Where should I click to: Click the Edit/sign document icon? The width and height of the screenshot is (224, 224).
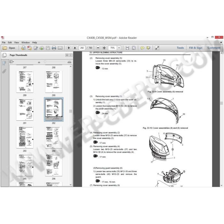tap(36, 48)
